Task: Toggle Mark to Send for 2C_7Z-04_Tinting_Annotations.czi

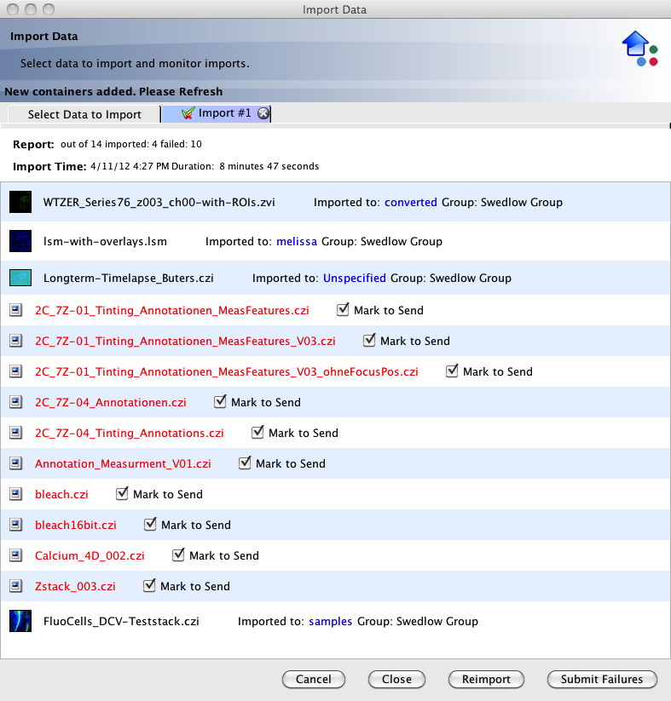Action: (257, 433)
